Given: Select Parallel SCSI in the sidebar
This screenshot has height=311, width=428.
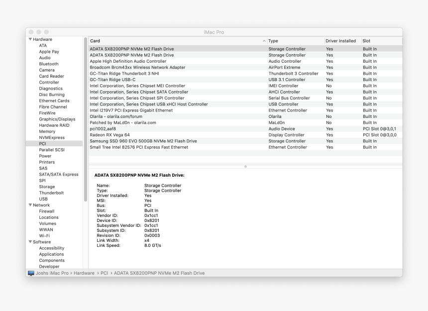Looking at the screenshot, I should tap(52, 150).
